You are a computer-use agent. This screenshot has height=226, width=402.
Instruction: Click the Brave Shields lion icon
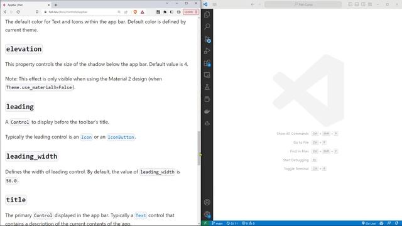tap(135, 12)
